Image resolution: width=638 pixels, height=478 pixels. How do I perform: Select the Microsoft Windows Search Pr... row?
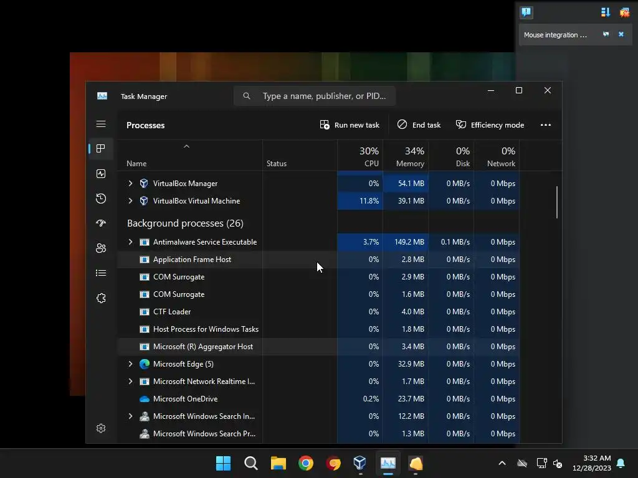(318, 434)
